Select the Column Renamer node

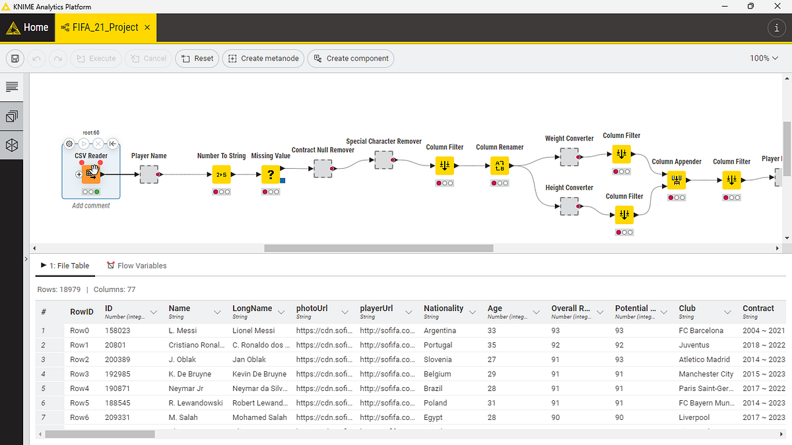pos(500,167)
